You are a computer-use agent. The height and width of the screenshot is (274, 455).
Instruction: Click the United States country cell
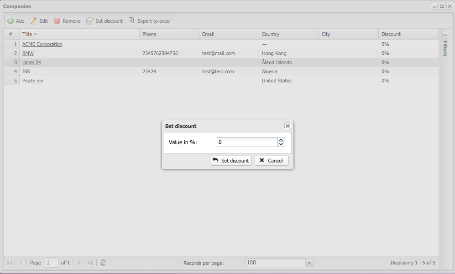pos(277,81)
